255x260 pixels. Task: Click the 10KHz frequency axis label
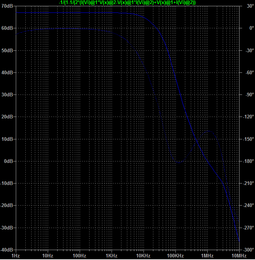143,256
